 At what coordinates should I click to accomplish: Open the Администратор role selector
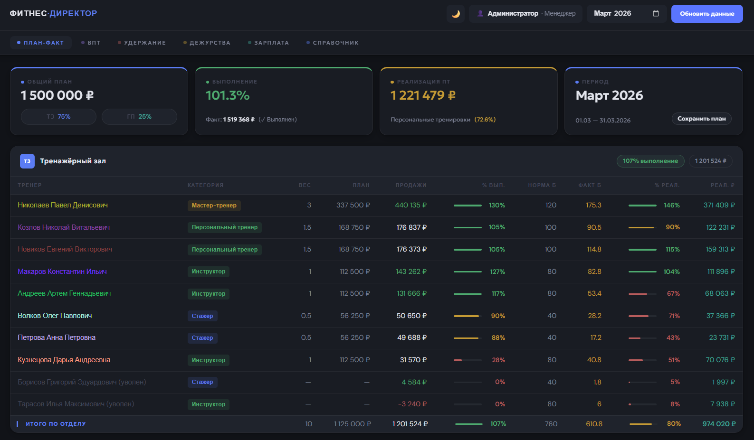click(526, 13)
